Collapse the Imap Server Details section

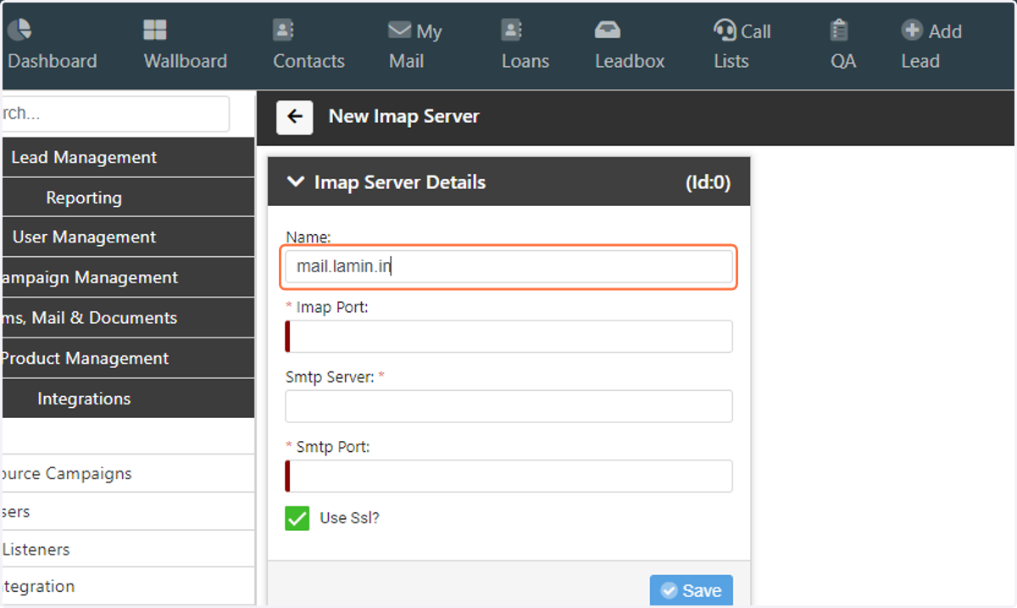296,181
